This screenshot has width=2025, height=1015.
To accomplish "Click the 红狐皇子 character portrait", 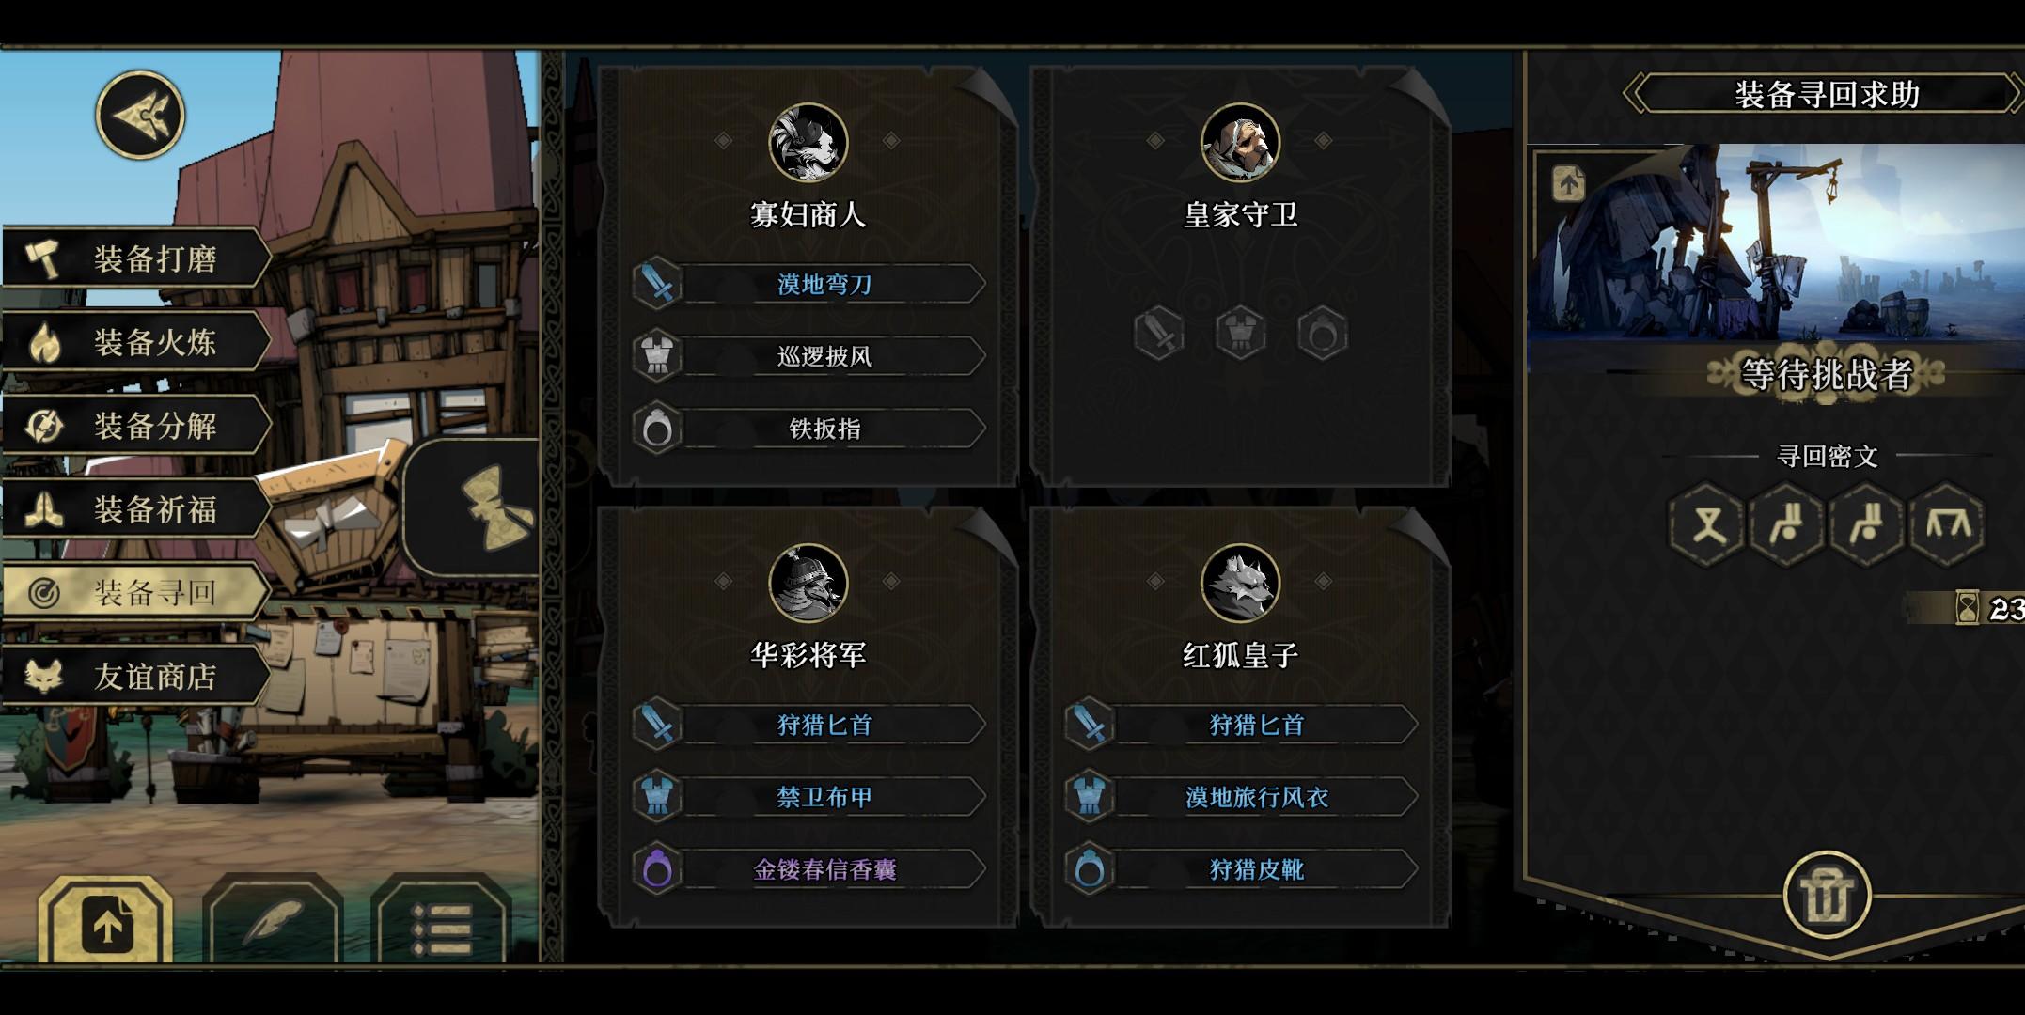I will (1240, 584).
